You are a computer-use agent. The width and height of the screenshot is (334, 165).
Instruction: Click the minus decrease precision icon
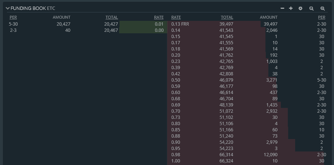(x=282, y=8)
